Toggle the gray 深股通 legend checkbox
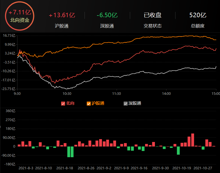The width and height of the screenshot is (220, 173). [126, 104]
